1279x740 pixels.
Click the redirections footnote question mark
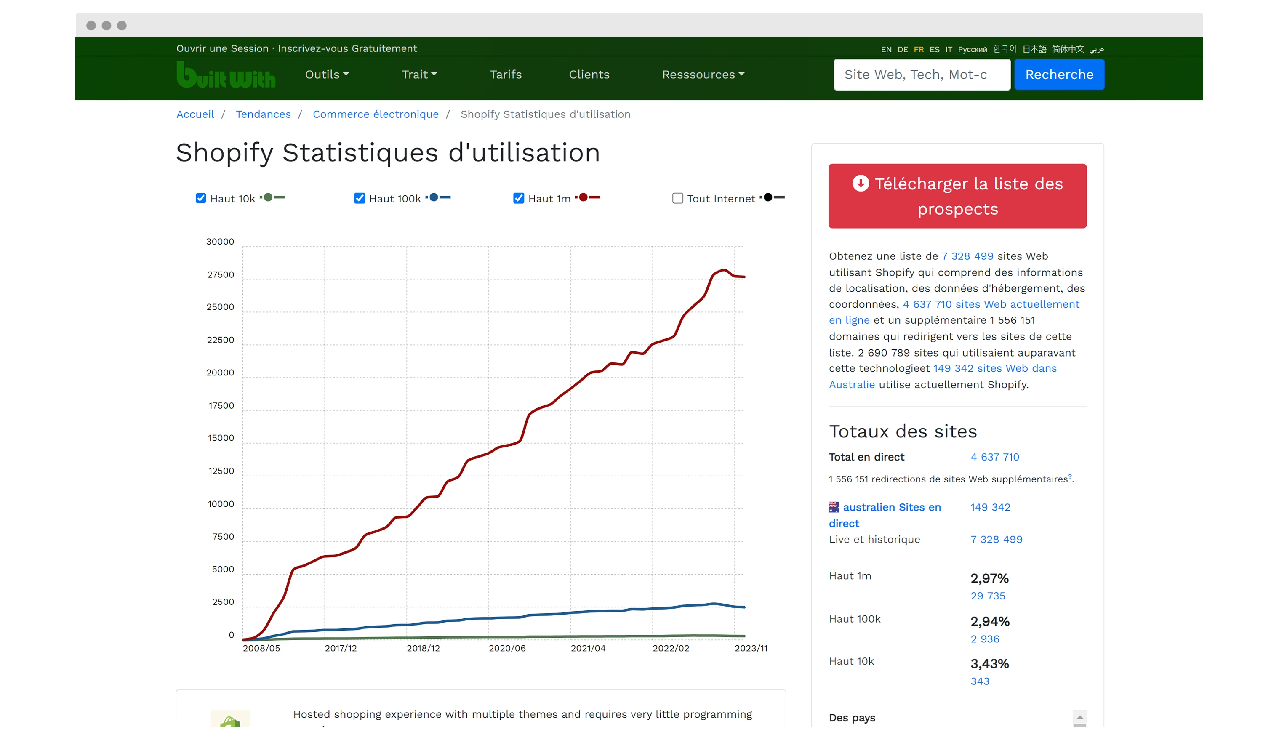click(1070, 476)
